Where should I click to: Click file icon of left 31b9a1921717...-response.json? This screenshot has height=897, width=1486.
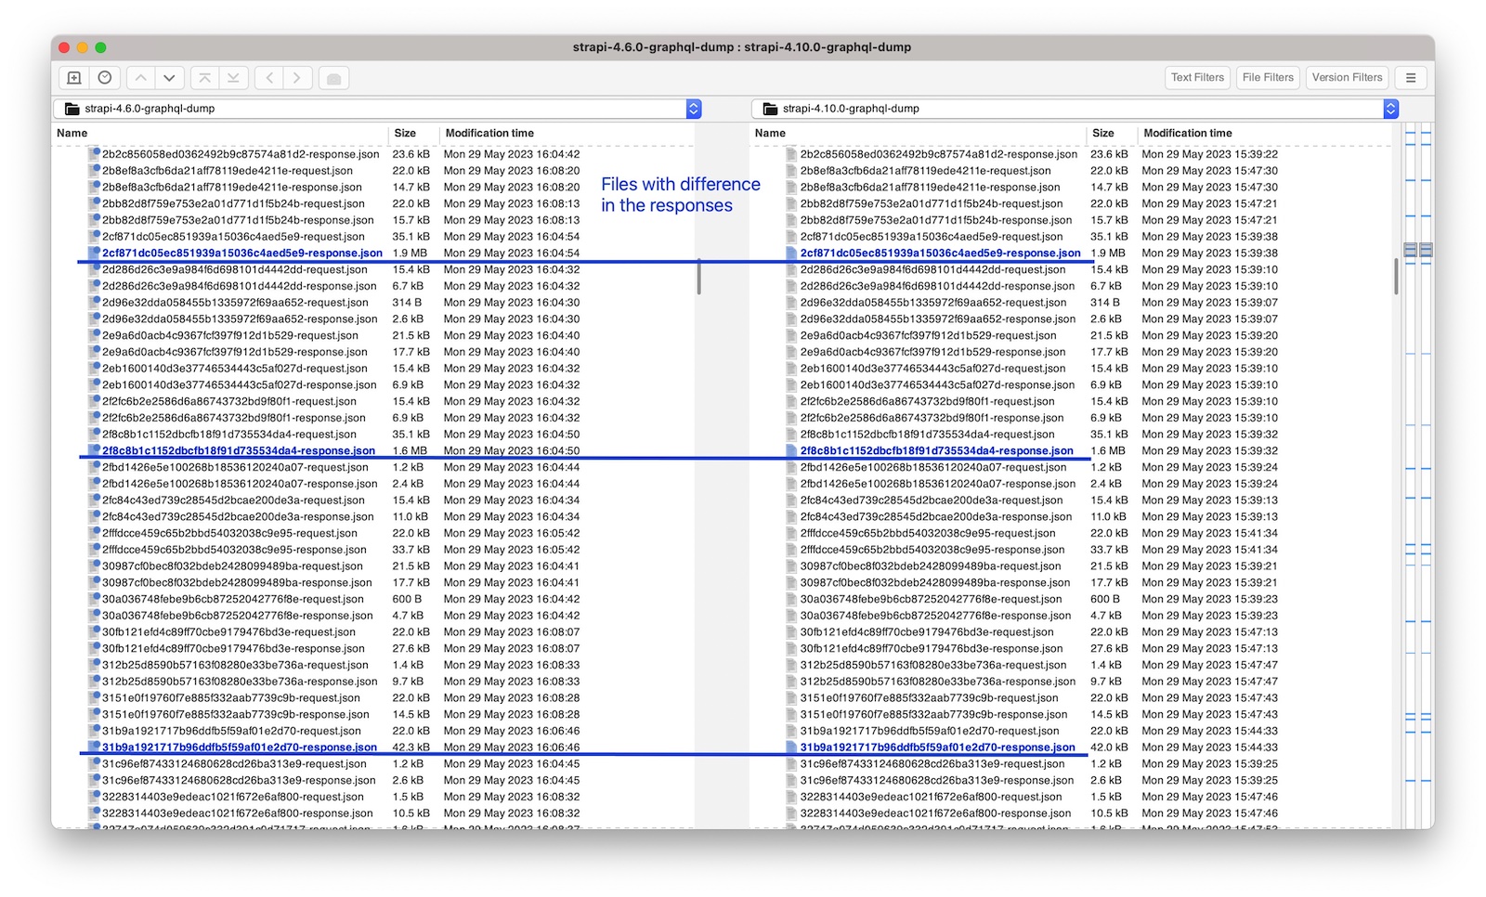[x=94, y=747]
